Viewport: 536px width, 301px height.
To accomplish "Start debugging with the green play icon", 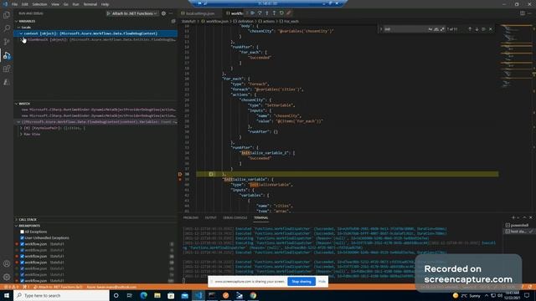I will coord(108,13).
